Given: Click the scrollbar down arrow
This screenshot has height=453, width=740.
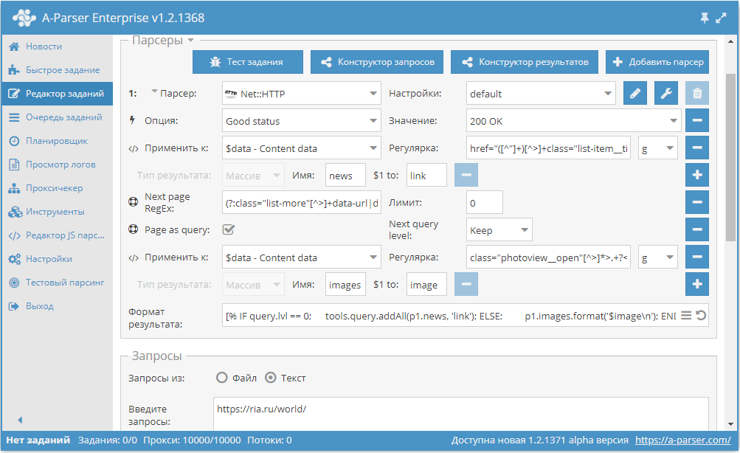Looking at the screenshot, I should 730,423.
